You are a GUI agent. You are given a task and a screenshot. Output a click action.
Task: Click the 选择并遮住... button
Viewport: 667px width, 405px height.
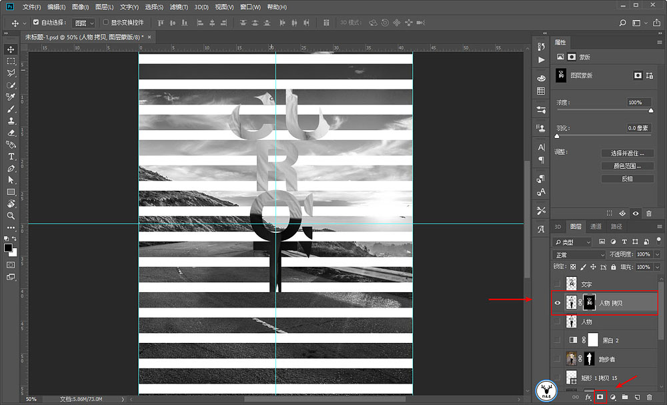pyautogui.click(x=628, y=153)
